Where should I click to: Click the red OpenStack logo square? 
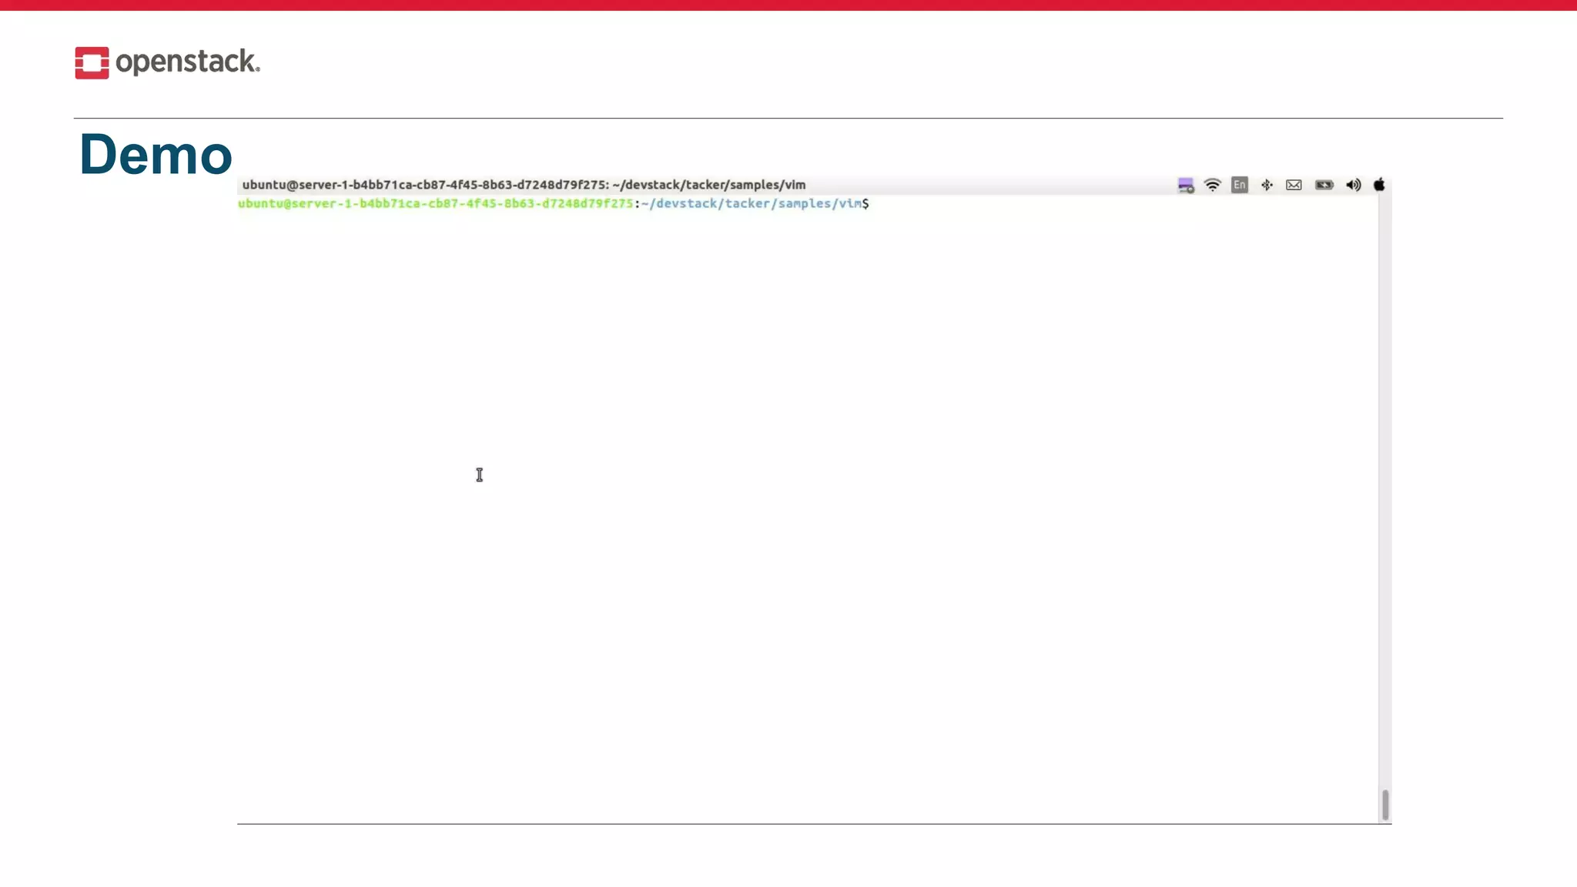point(92,62)
